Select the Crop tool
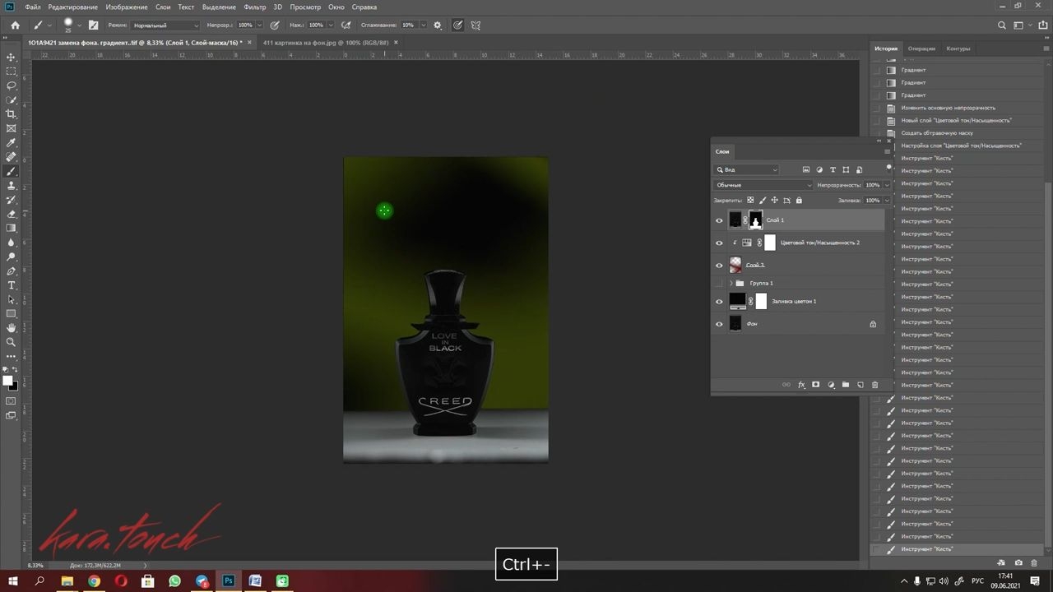This screenshot has width=1053, height=592. pyautogui.click(x=12, y=114)
